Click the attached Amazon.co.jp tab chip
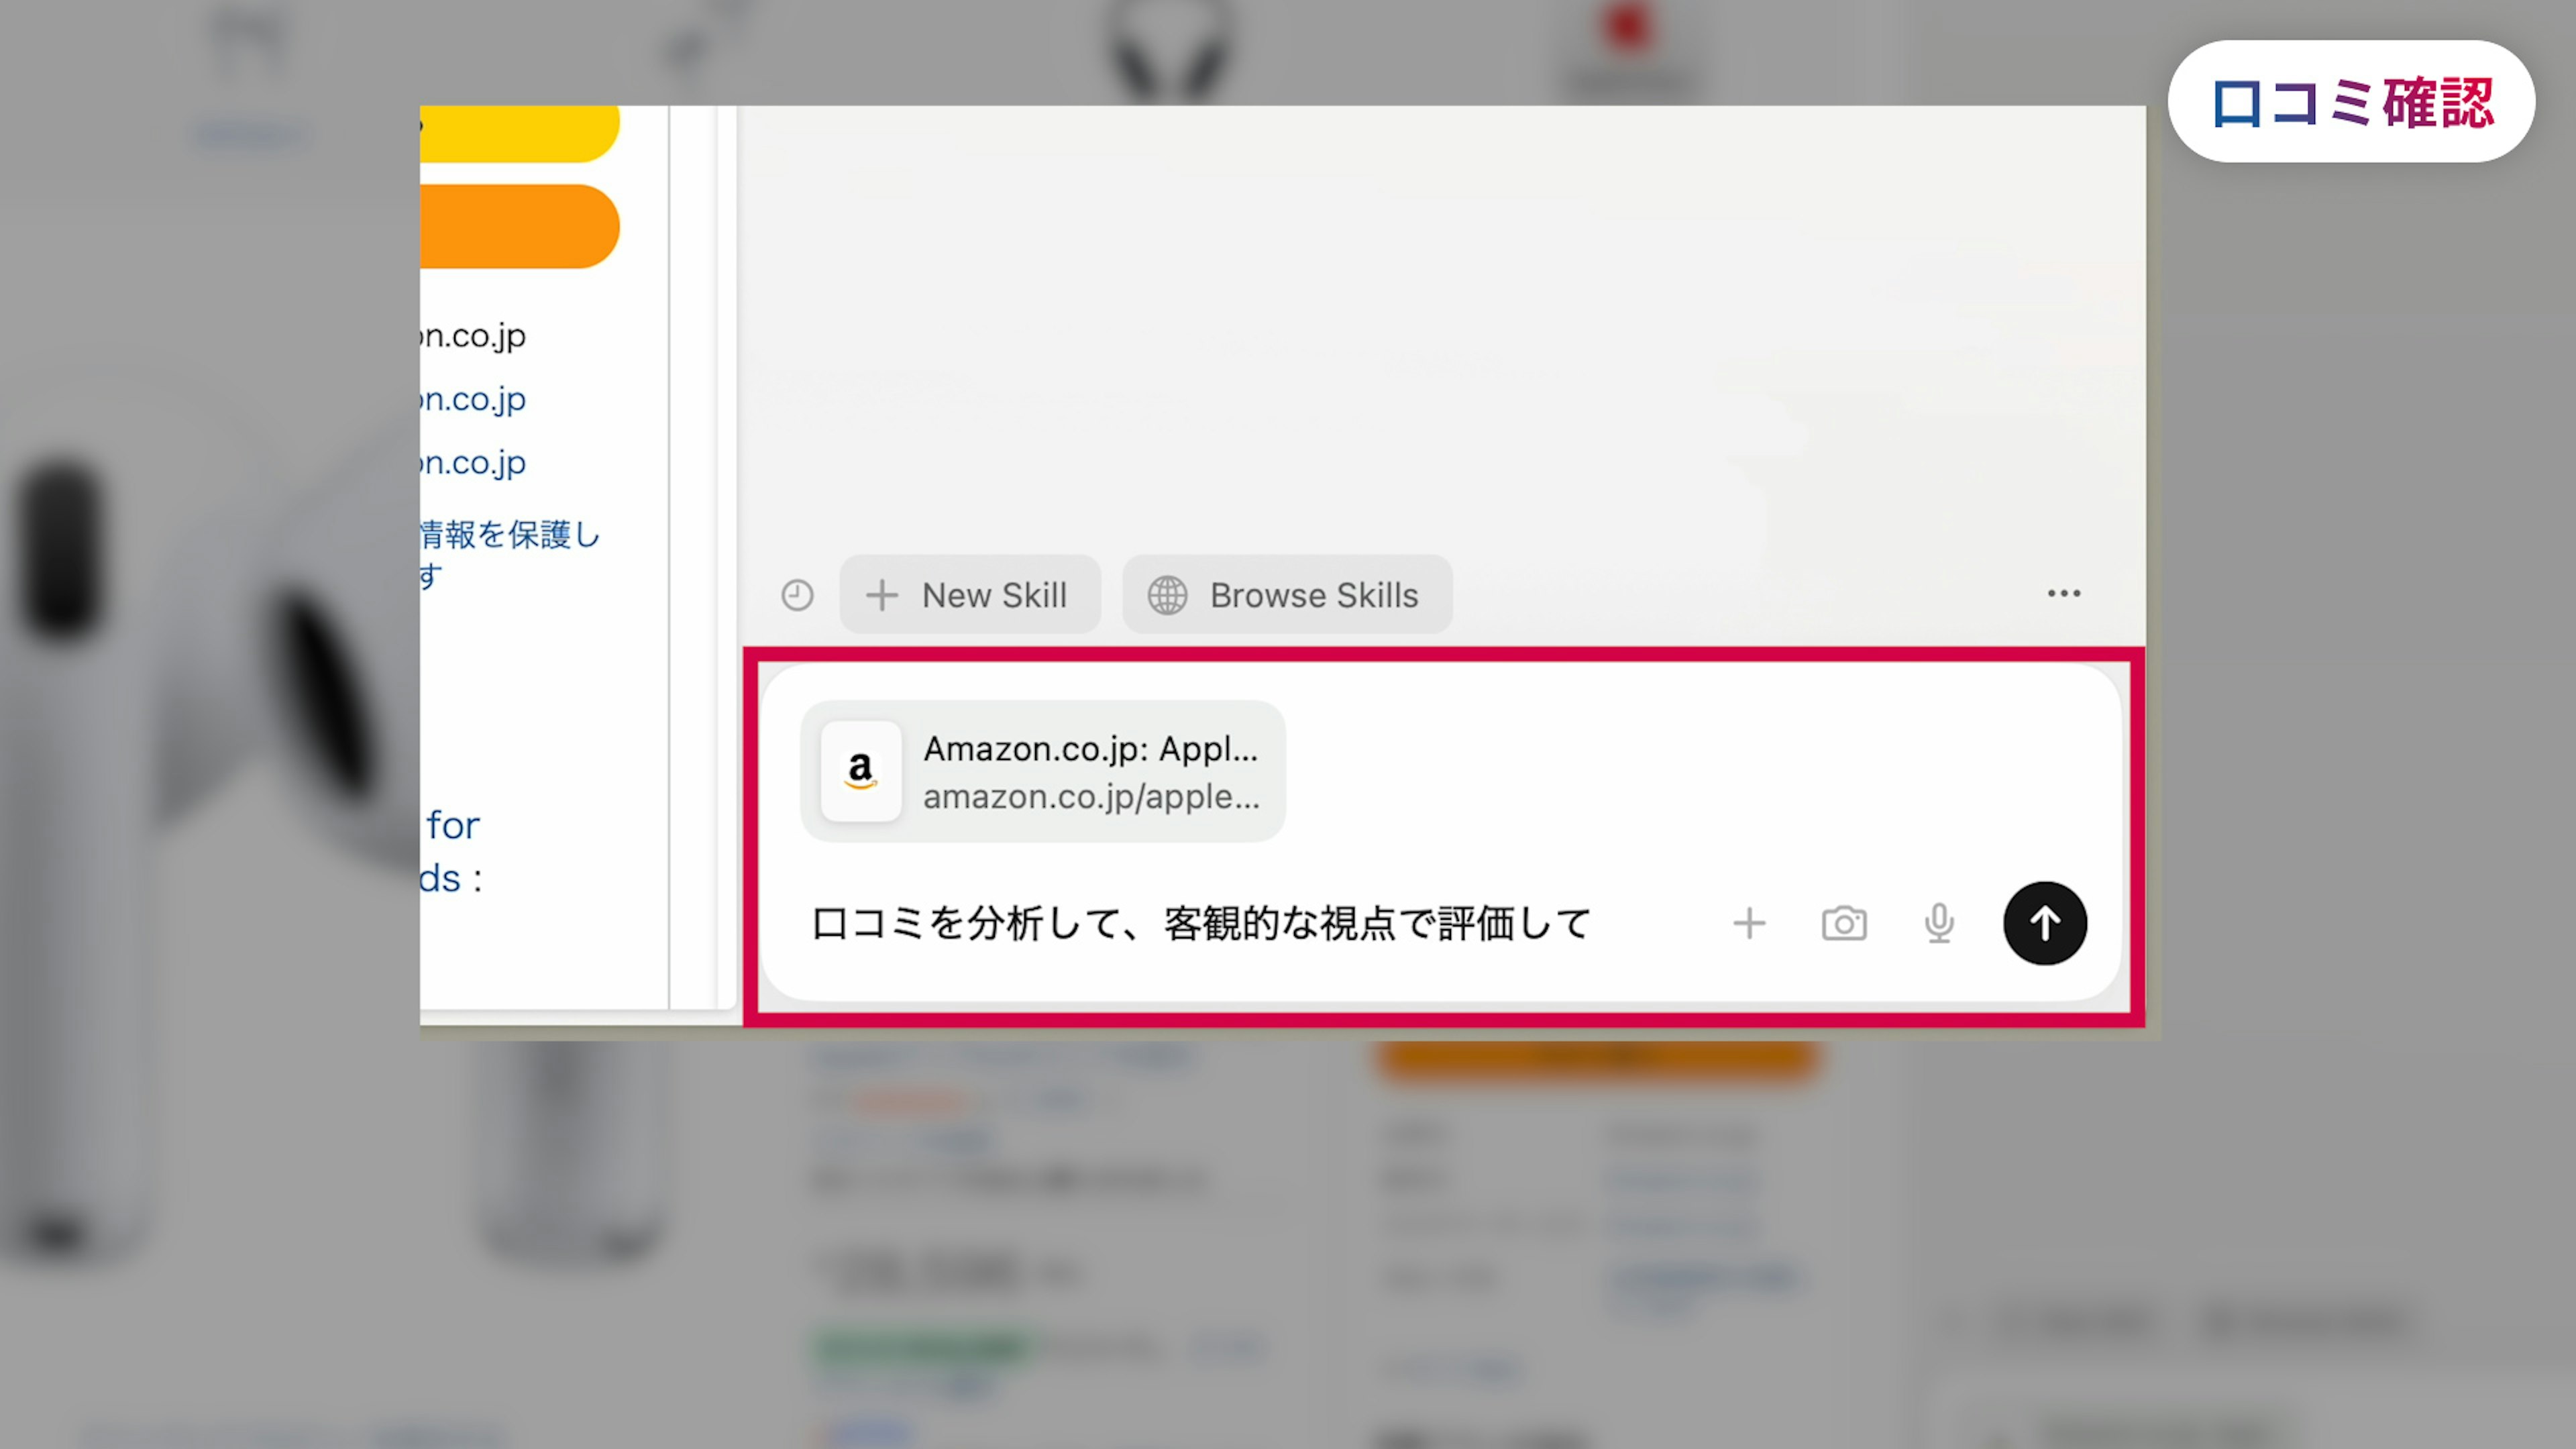 click(x=1042, y=771)
